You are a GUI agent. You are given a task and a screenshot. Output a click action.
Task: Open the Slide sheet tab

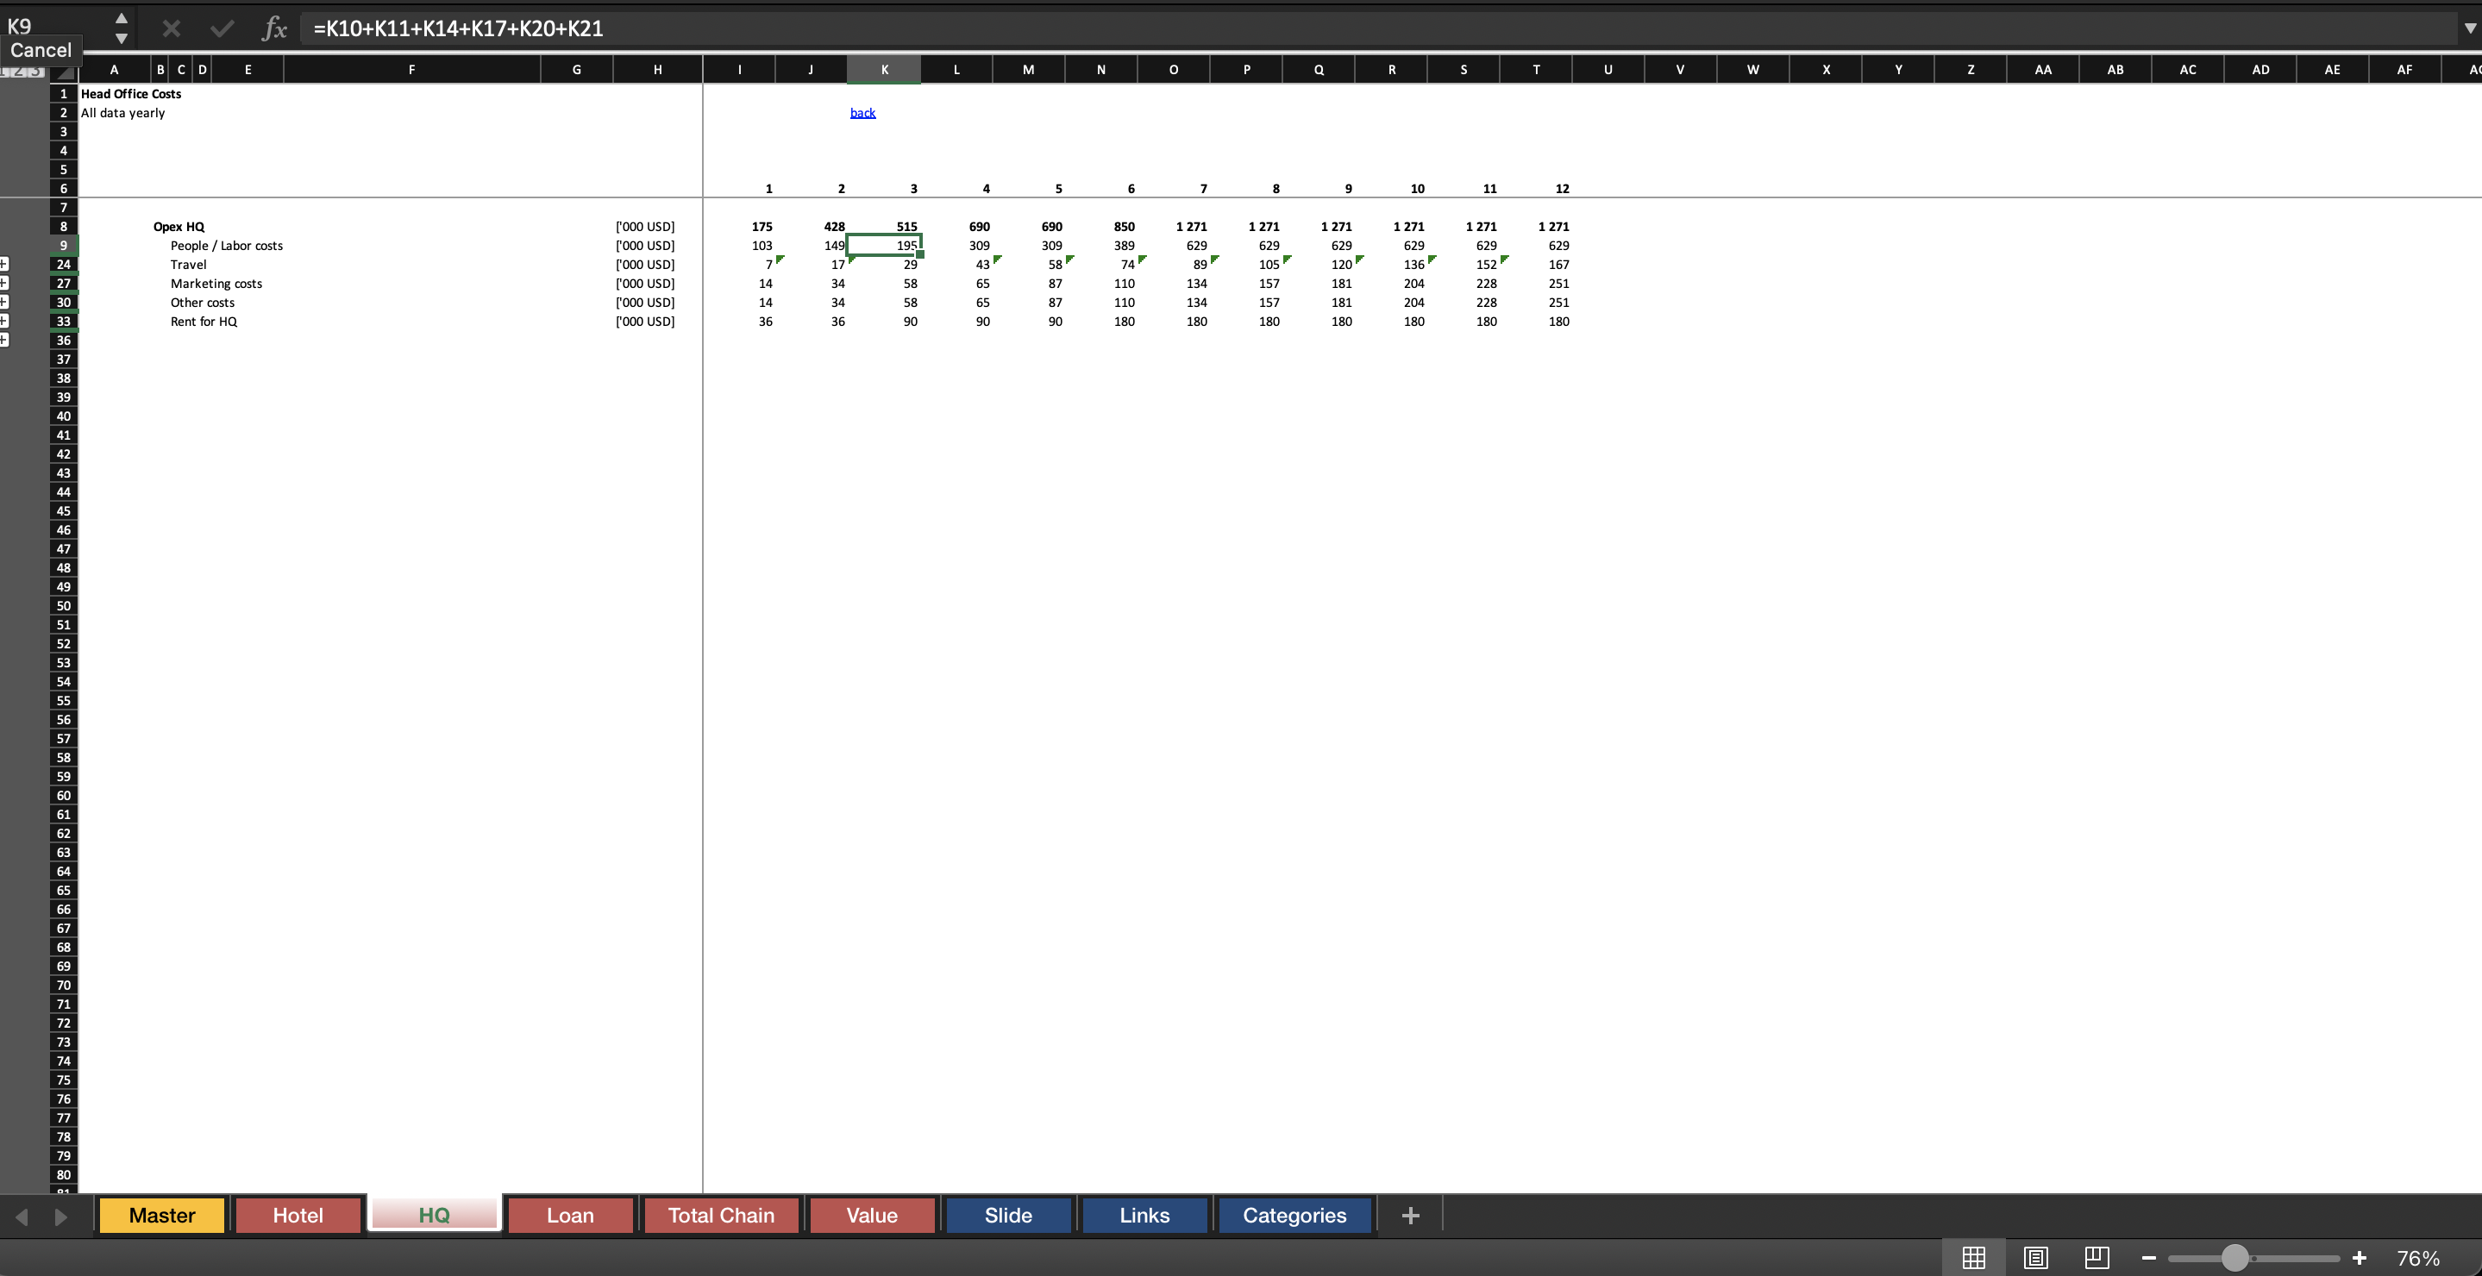click(1008, 1216)
